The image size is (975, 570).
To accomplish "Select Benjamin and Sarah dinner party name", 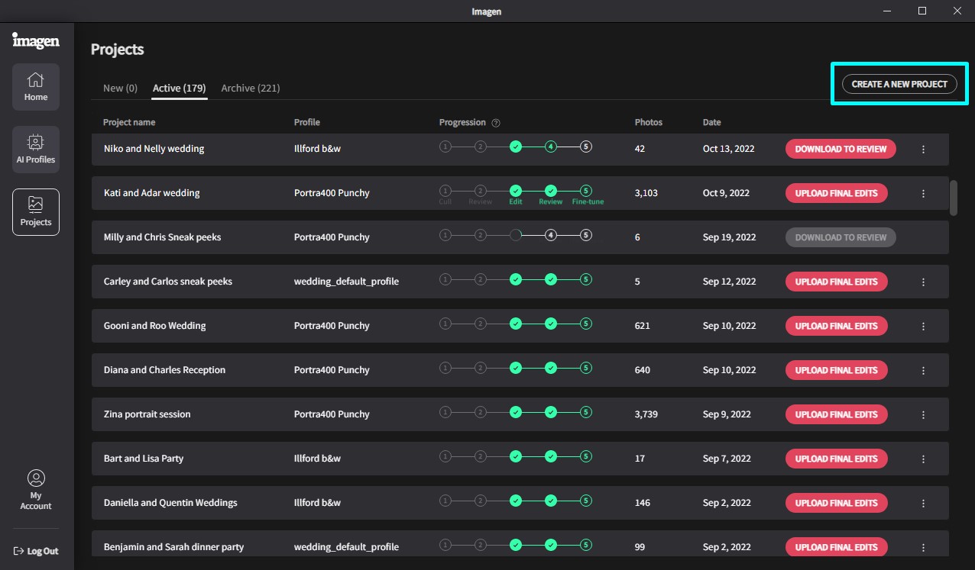I will (x=174, y=547).
